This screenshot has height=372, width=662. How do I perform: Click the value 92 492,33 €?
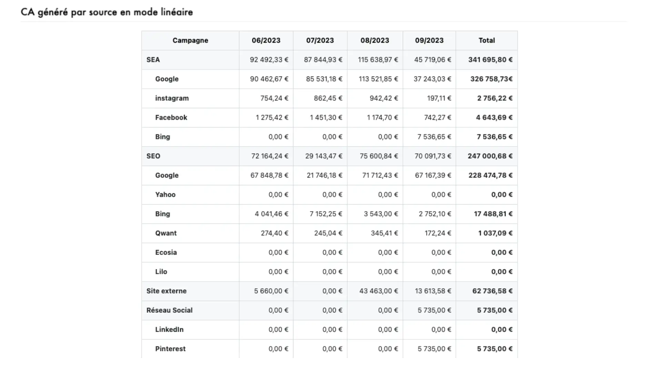pos(269,60)
